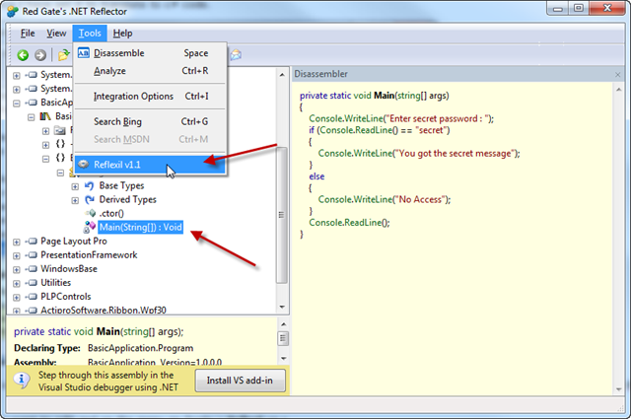This screenshot has height=419, width=631.
Task: Click the Main signature in the details pane
Action: point(99,331)
